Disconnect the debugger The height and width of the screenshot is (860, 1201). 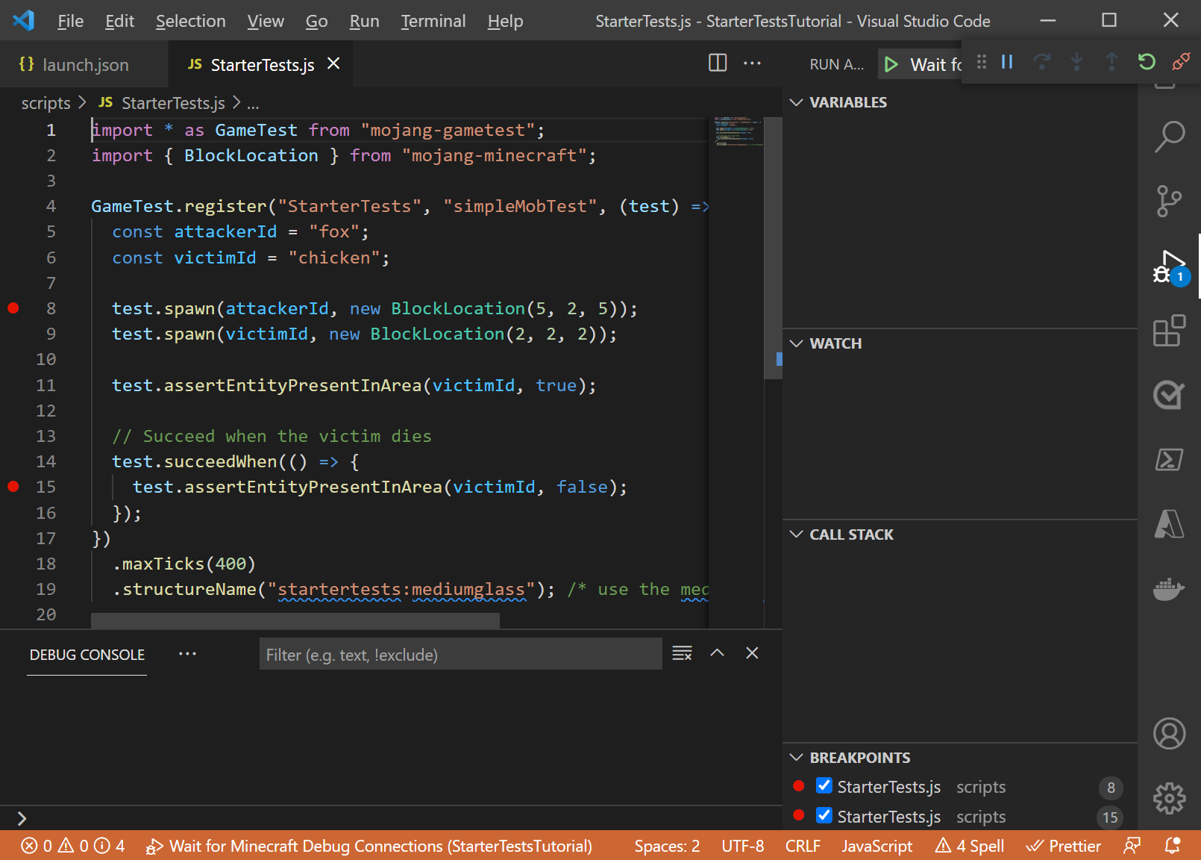pyautogui.click(x=1181, y=62)
